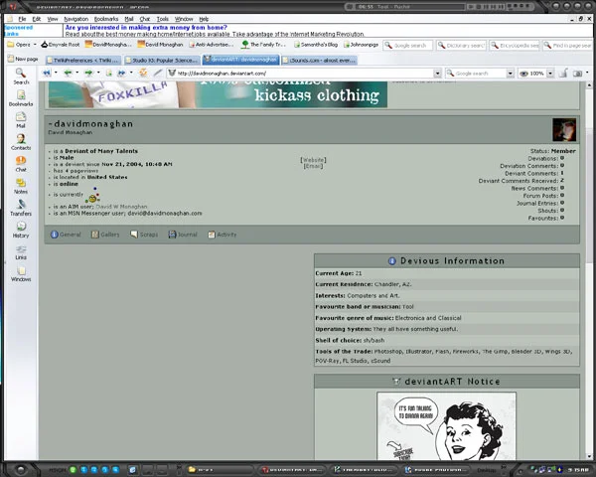Click davidmonaghan avatar thumbnail
Image resolution: width=596 pixels, height=477 pixels.
tap(564, 130)
